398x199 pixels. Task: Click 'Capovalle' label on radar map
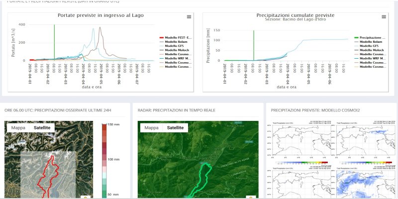click(x=216, y=191)
